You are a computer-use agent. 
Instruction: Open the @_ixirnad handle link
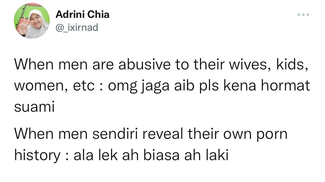click(x=77, y=27)
